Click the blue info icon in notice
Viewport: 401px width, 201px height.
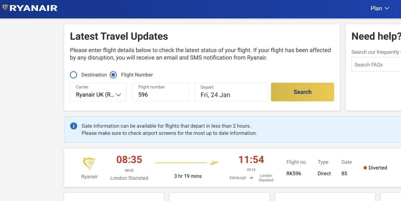point(73,126)
